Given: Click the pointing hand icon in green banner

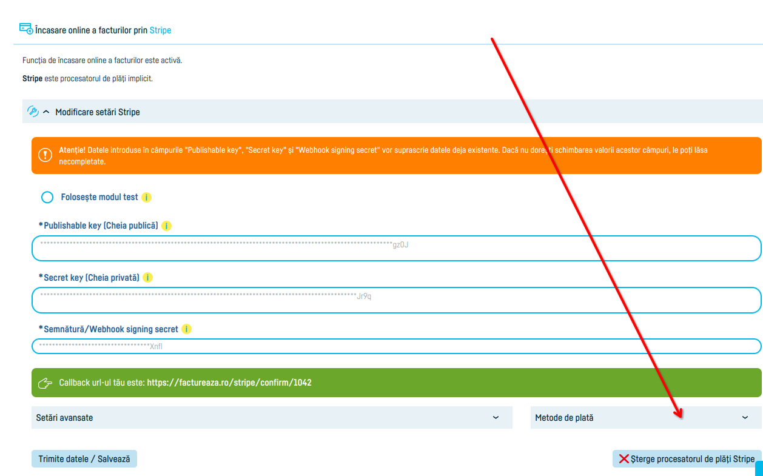Looking at the screenshot, I should click(x=45, y=383).
